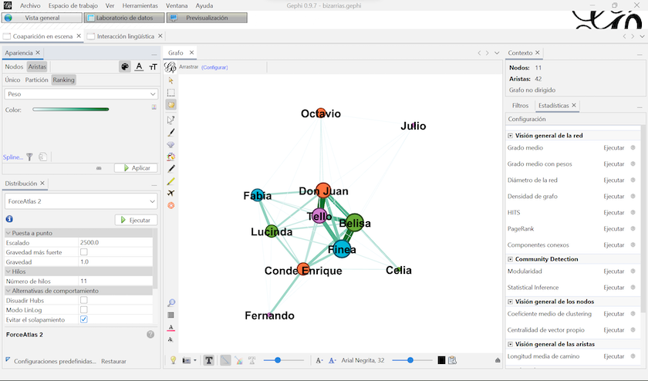The height and width of the screenshot is (381, 648).
Task: Click the green color gradient bar
Action: [x=71, y=110]
